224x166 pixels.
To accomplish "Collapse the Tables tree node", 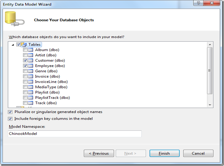I will click(13, 45).
